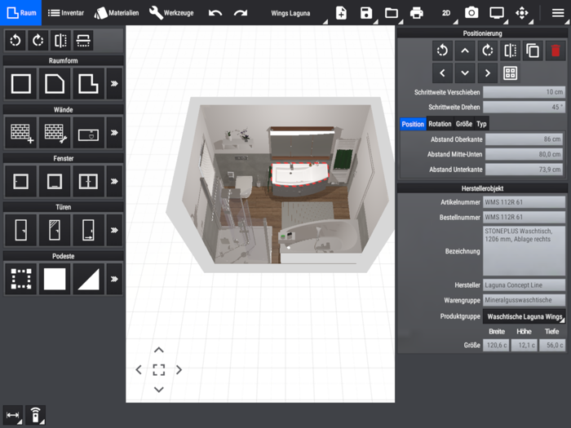
Task: Adjust Schrittweite Verschieben slider field
Action: click(x=524, y=92)
